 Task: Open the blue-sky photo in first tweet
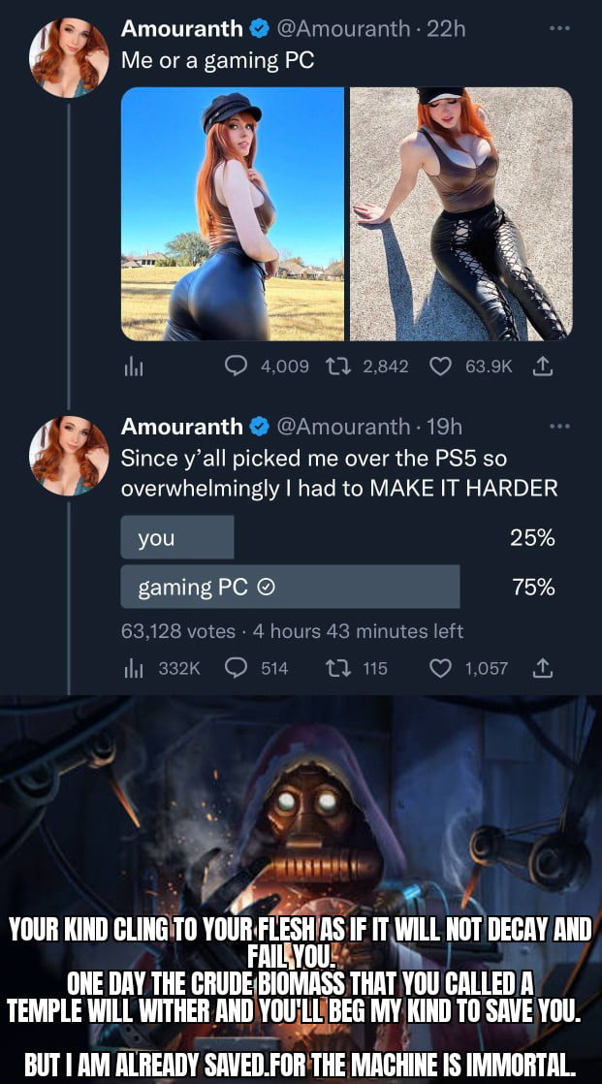click(x=233, y=213)
